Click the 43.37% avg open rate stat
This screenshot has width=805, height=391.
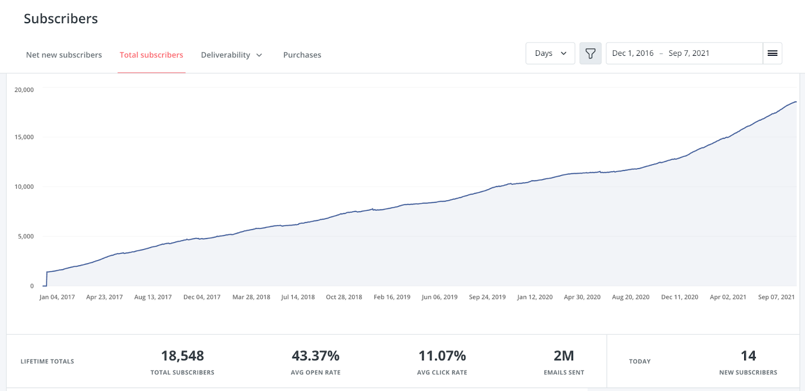315,356
